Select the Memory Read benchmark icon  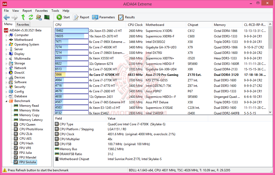pyautogui.click(x=16, y=105)
